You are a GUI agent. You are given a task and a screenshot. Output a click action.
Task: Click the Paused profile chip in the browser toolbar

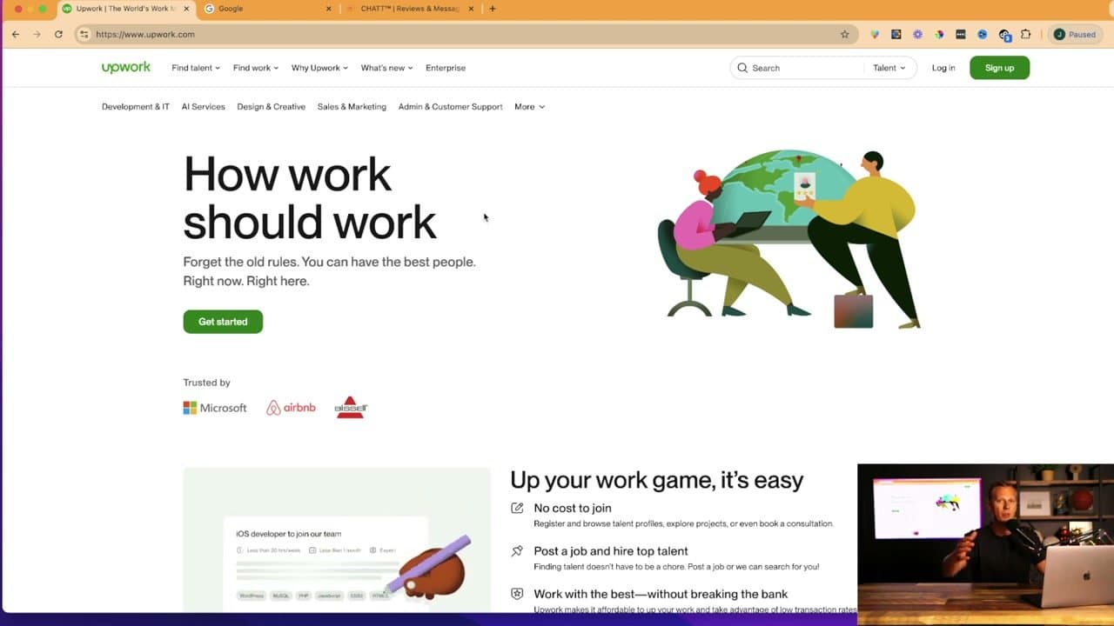(1076, 34)
